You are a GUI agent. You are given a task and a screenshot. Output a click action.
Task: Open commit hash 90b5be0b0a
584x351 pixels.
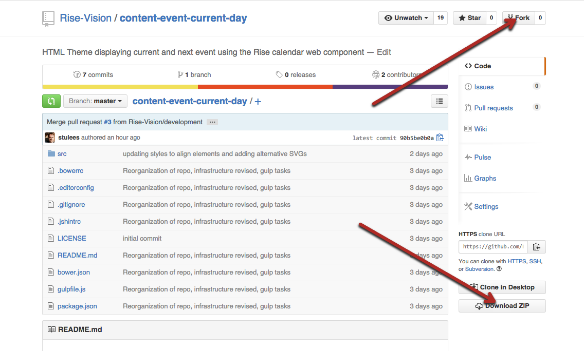pos(417,138)
